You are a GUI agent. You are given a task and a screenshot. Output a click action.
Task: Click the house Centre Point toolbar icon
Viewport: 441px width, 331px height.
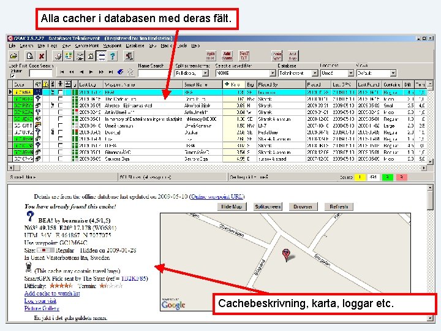91,56
